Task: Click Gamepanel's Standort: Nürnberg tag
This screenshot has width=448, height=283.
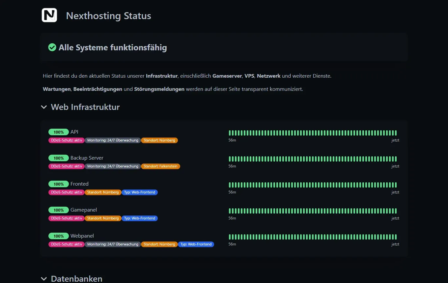Action: (103, 218)
